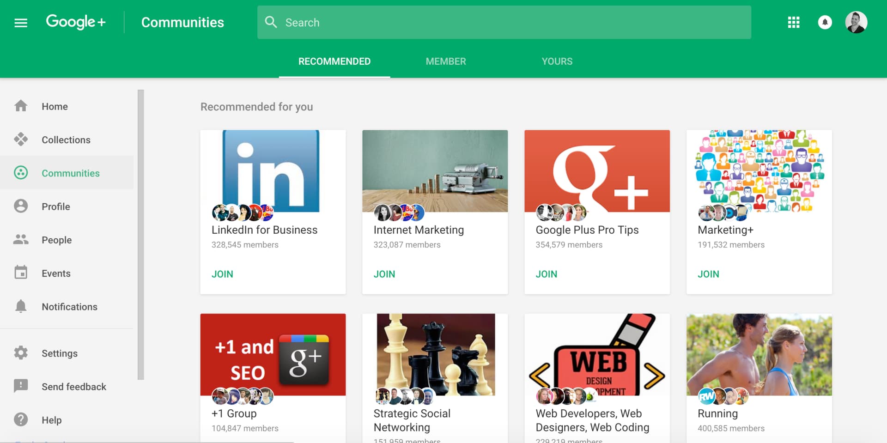The width and height of the screenshot is (887, 443).
Task: Open the account profile avatar
Action: pos(856,23)
